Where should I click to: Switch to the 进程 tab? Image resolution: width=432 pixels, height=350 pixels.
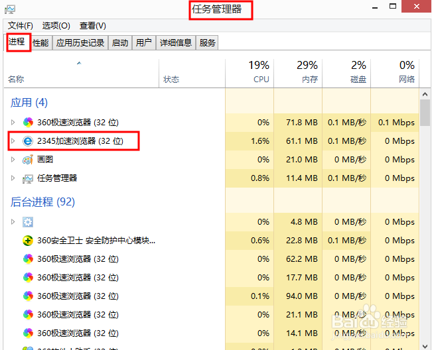click(17, 42)
